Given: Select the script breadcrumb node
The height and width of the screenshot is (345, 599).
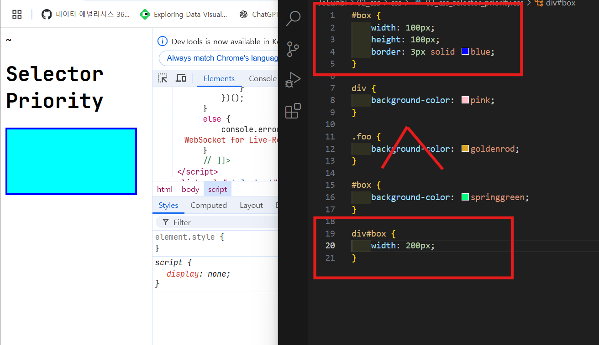Looking at the screenshot, I should coord(218,189).
